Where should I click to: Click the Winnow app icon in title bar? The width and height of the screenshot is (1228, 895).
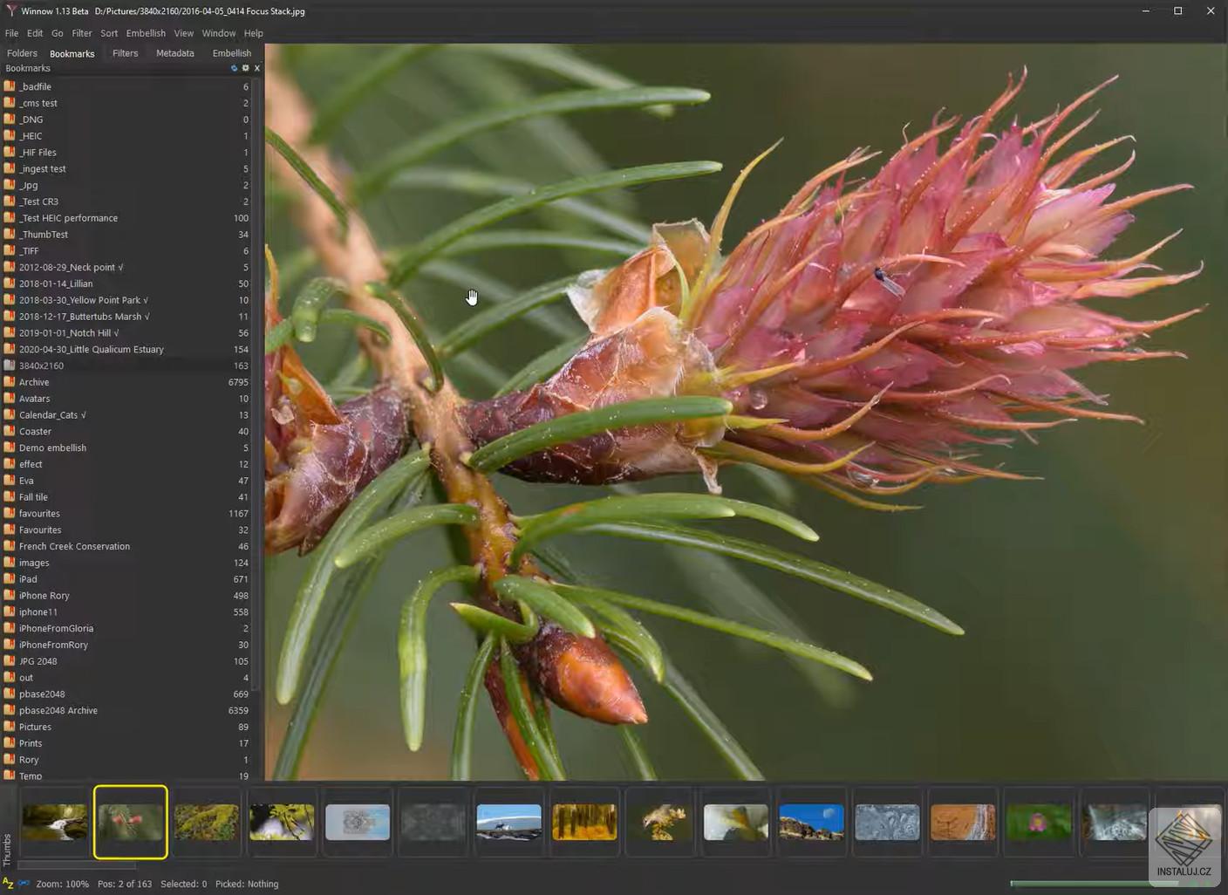pos(10,11)
